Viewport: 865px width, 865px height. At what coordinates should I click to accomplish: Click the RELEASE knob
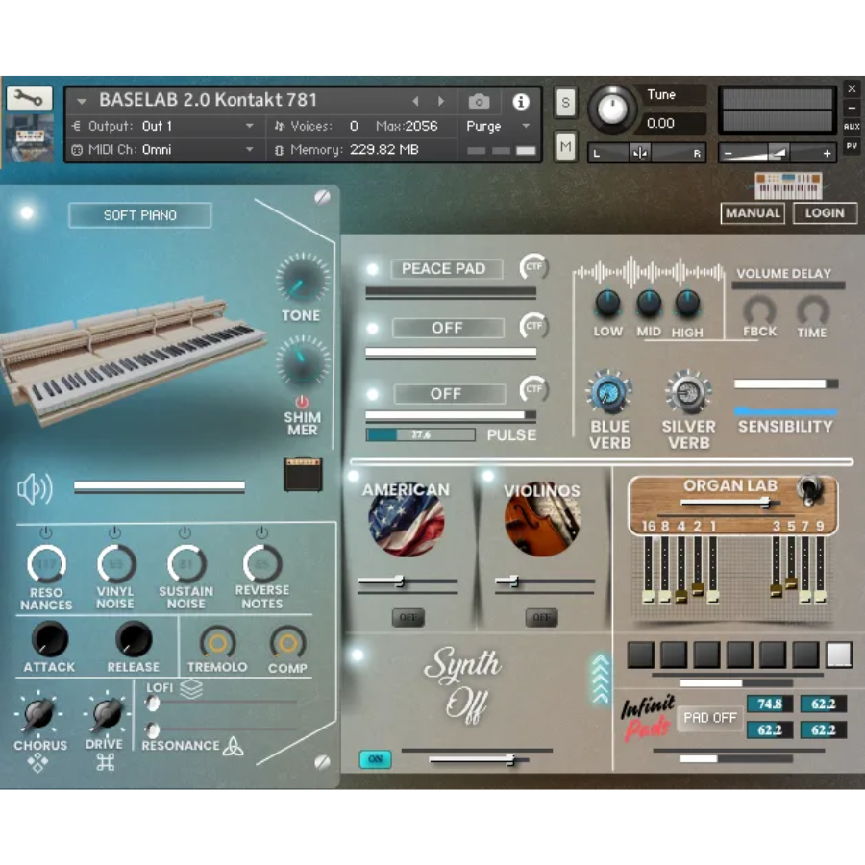[x=134, y=639]
